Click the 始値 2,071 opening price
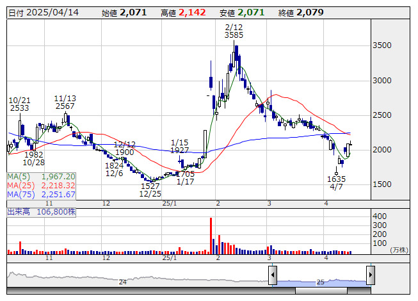Viewport: 418px width, 301px height. 124,12
